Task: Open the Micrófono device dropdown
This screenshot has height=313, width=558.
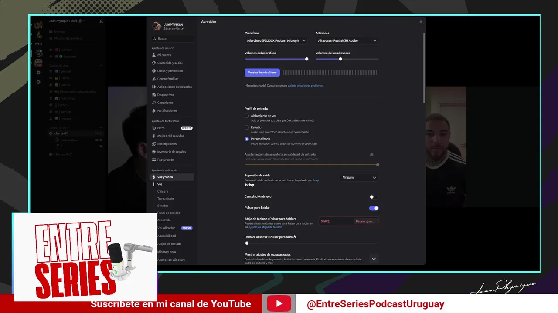Action: (276, 41)
